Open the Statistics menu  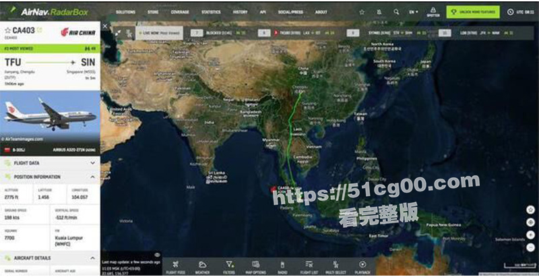pos(211,12)
